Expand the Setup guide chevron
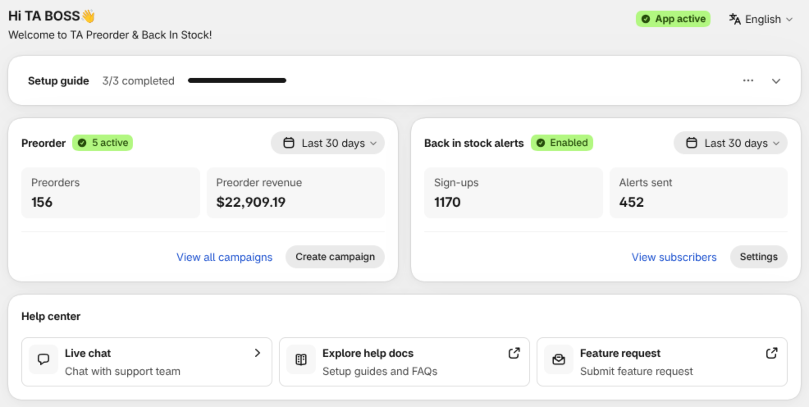Viewport: 809px width, 407px height. click(776, 81)
